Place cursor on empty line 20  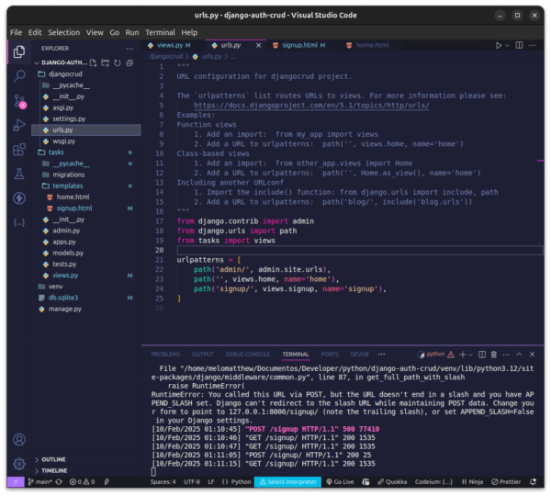360,250
